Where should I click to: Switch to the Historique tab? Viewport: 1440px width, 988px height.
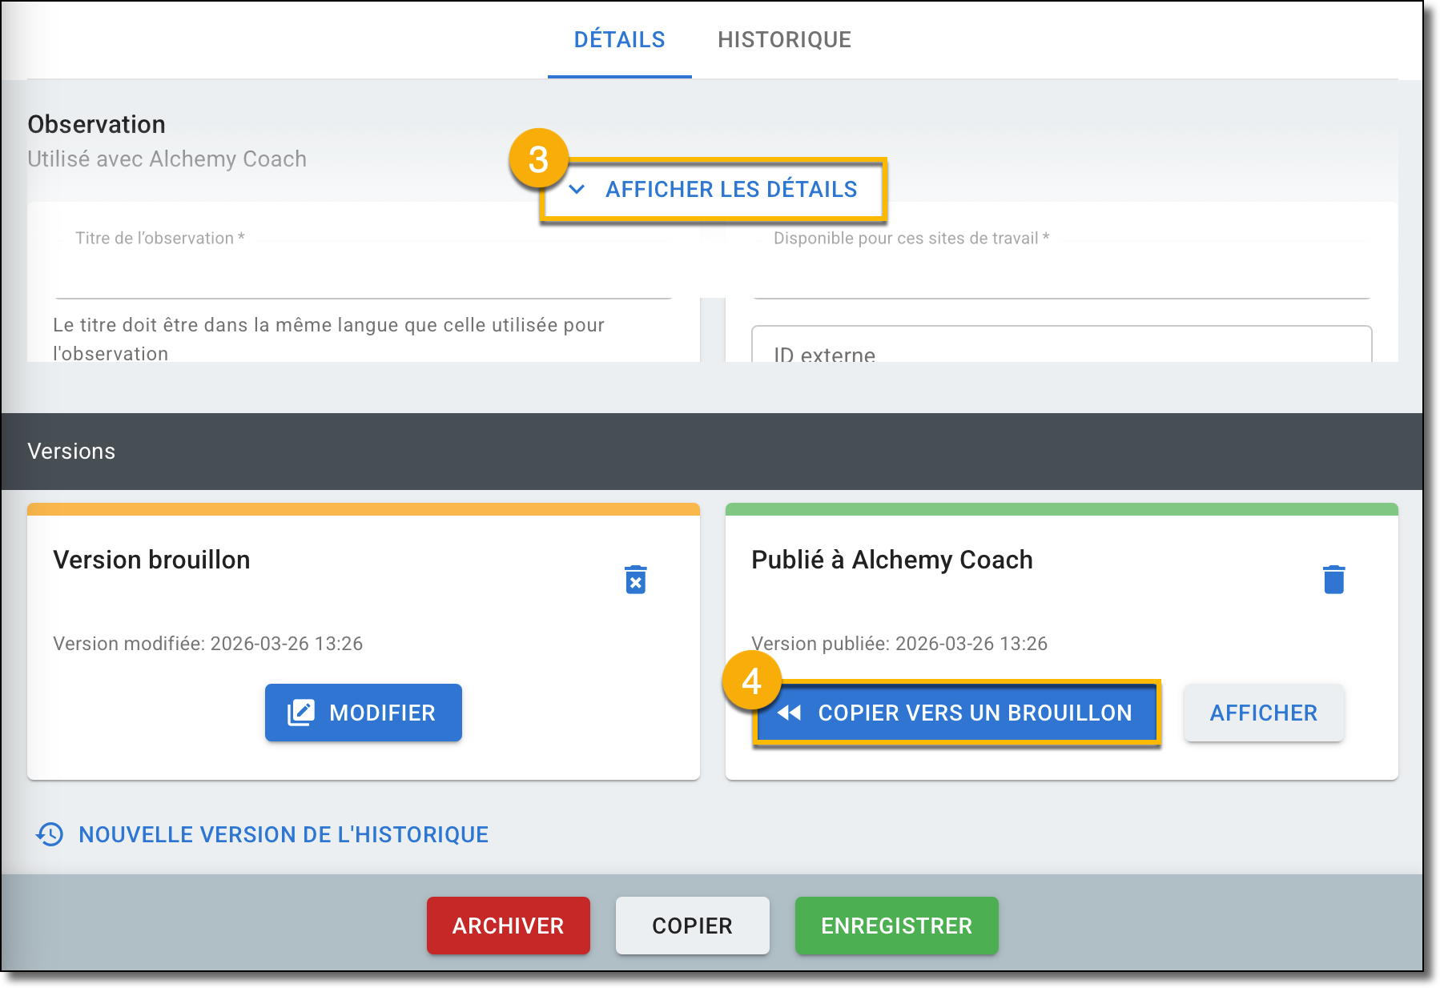coord(784,40)
